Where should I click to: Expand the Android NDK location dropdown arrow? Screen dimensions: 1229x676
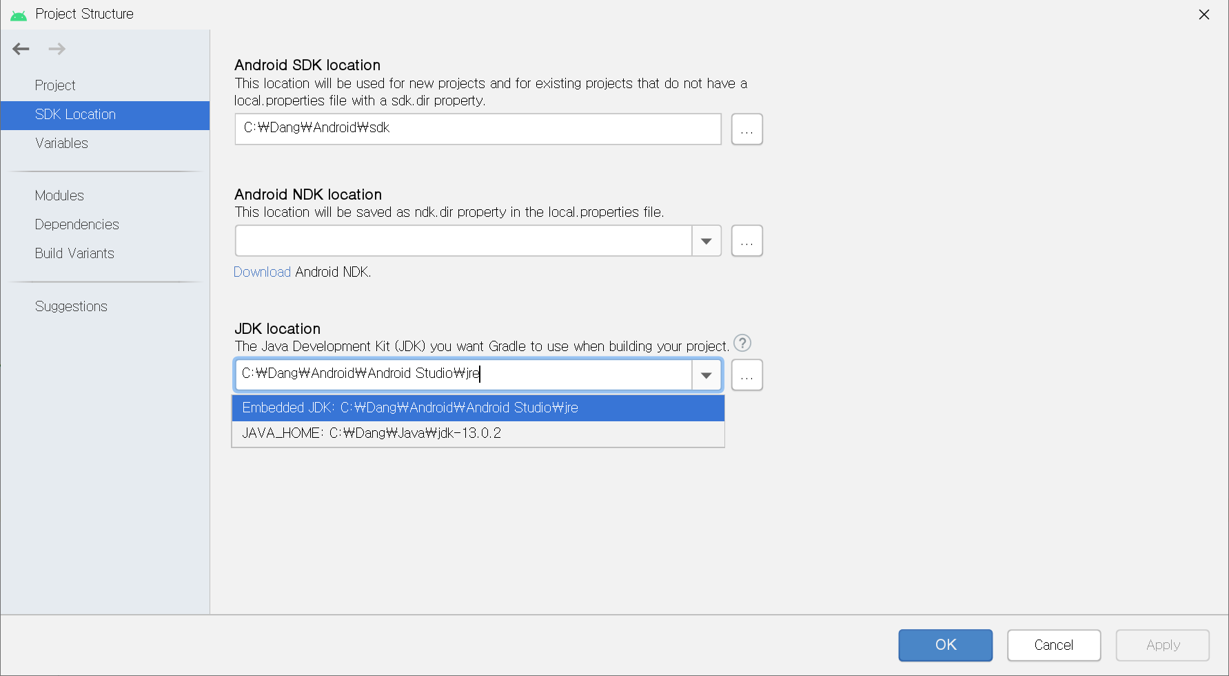pos(707,241)
